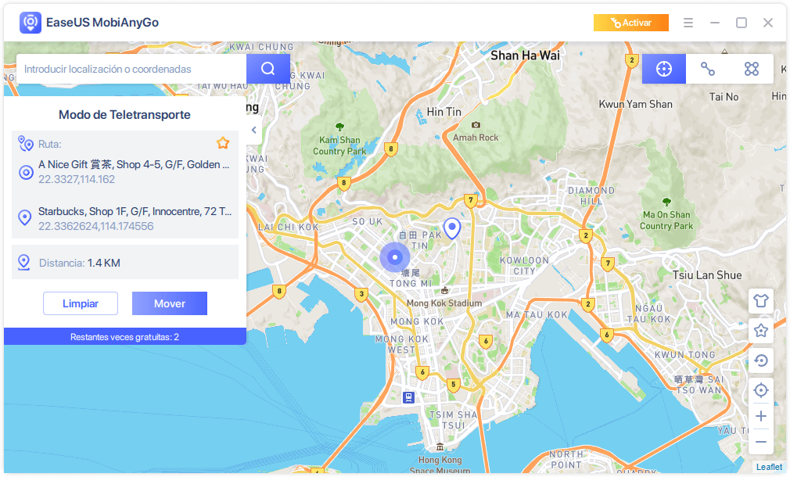Select Teleport mode crosshair icon
This screenshot has height=477, width=790.
click(664, 69)
